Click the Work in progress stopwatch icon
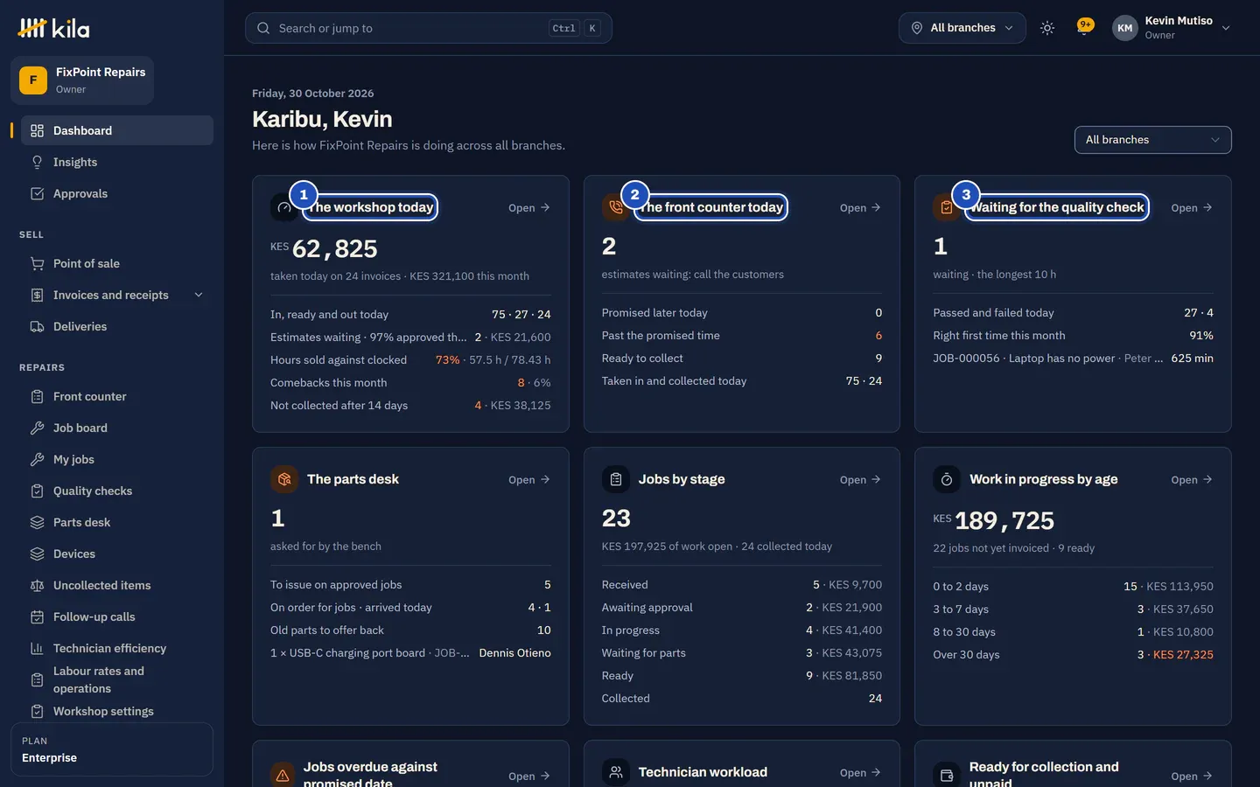The height and width of the screenshot is (787, 1260). [947, 479]
